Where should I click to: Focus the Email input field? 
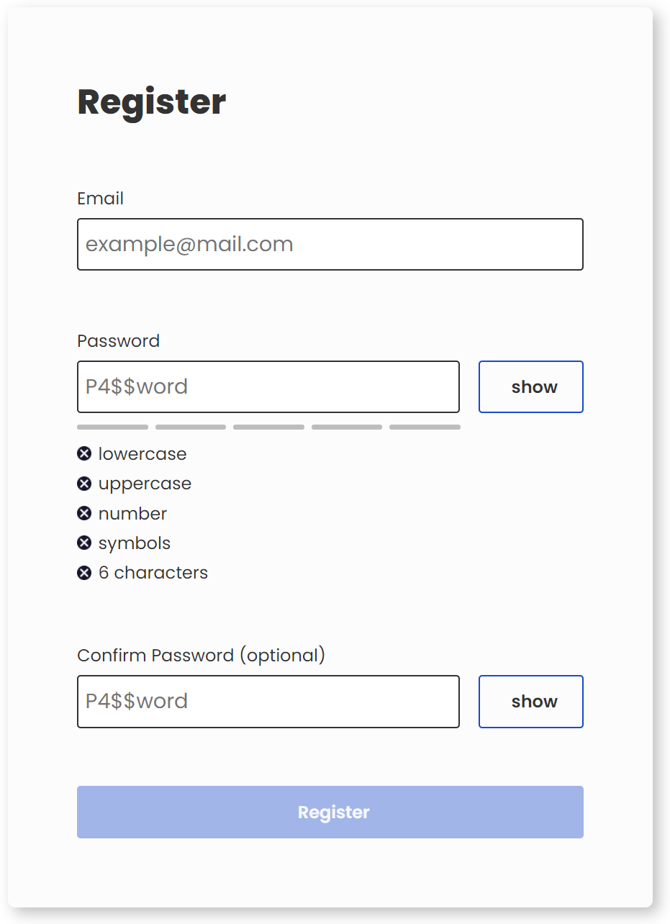pyautogui.click(x=330, y=245)
